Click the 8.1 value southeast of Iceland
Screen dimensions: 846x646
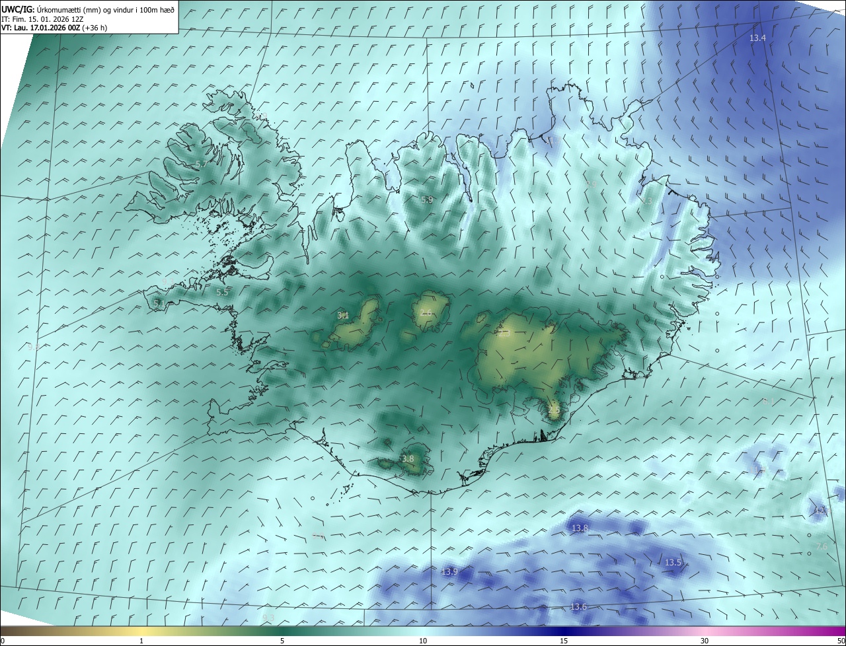(x=769, y=402)
